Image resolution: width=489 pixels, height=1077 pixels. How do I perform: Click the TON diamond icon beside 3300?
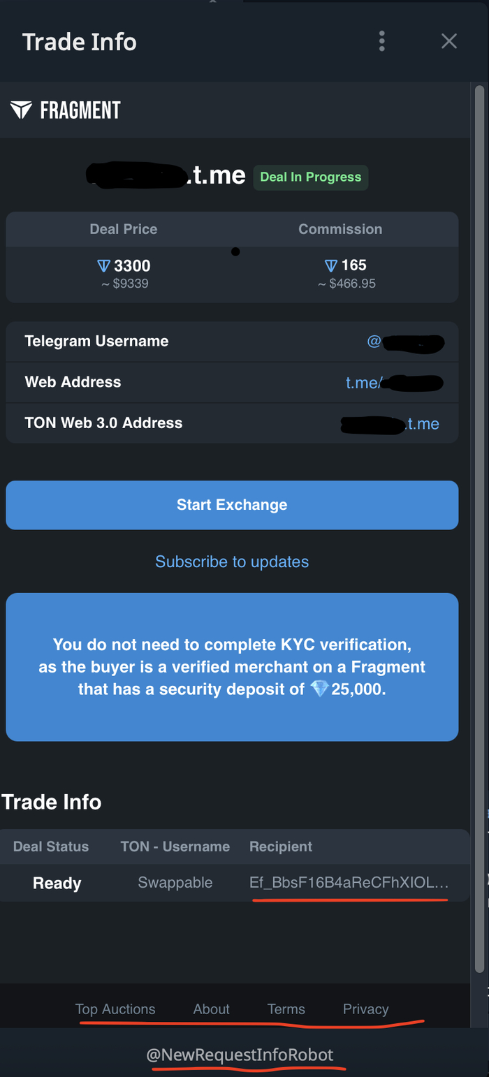(x=102, y=265)
